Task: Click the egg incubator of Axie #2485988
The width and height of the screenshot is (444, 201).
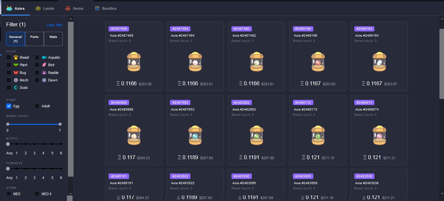Action: (x=134, y=135)
